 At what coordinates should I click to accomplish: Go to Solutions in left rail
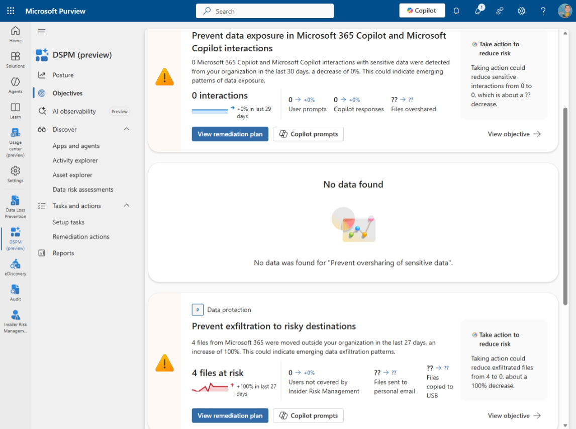15,59
